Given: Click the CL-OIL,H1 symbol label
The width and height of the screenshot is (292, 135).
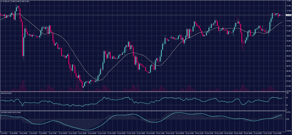Looking at the screenshot, I should [x=6, y=1].
